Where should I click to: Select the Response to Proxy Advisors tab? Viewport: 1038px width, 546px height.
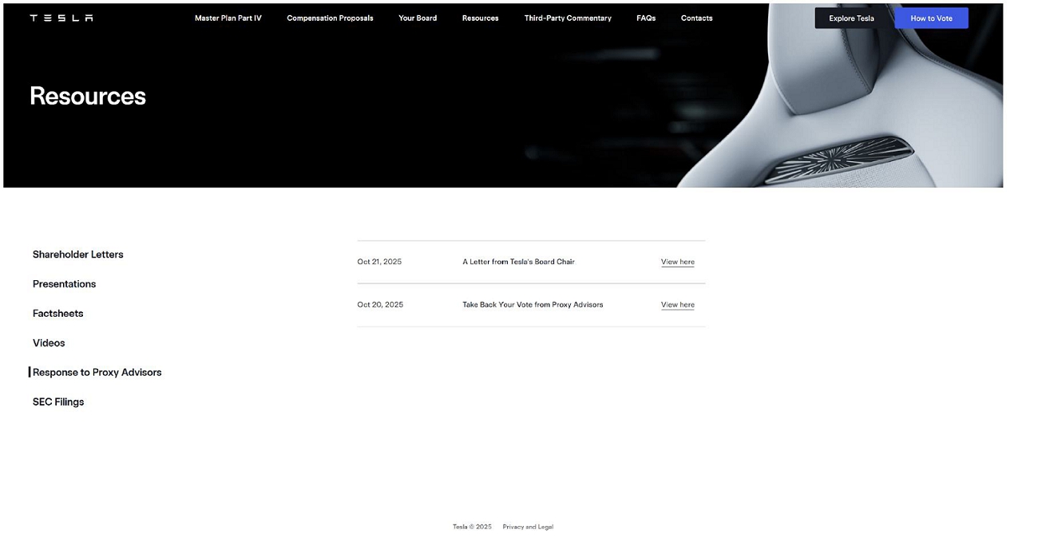97,373
